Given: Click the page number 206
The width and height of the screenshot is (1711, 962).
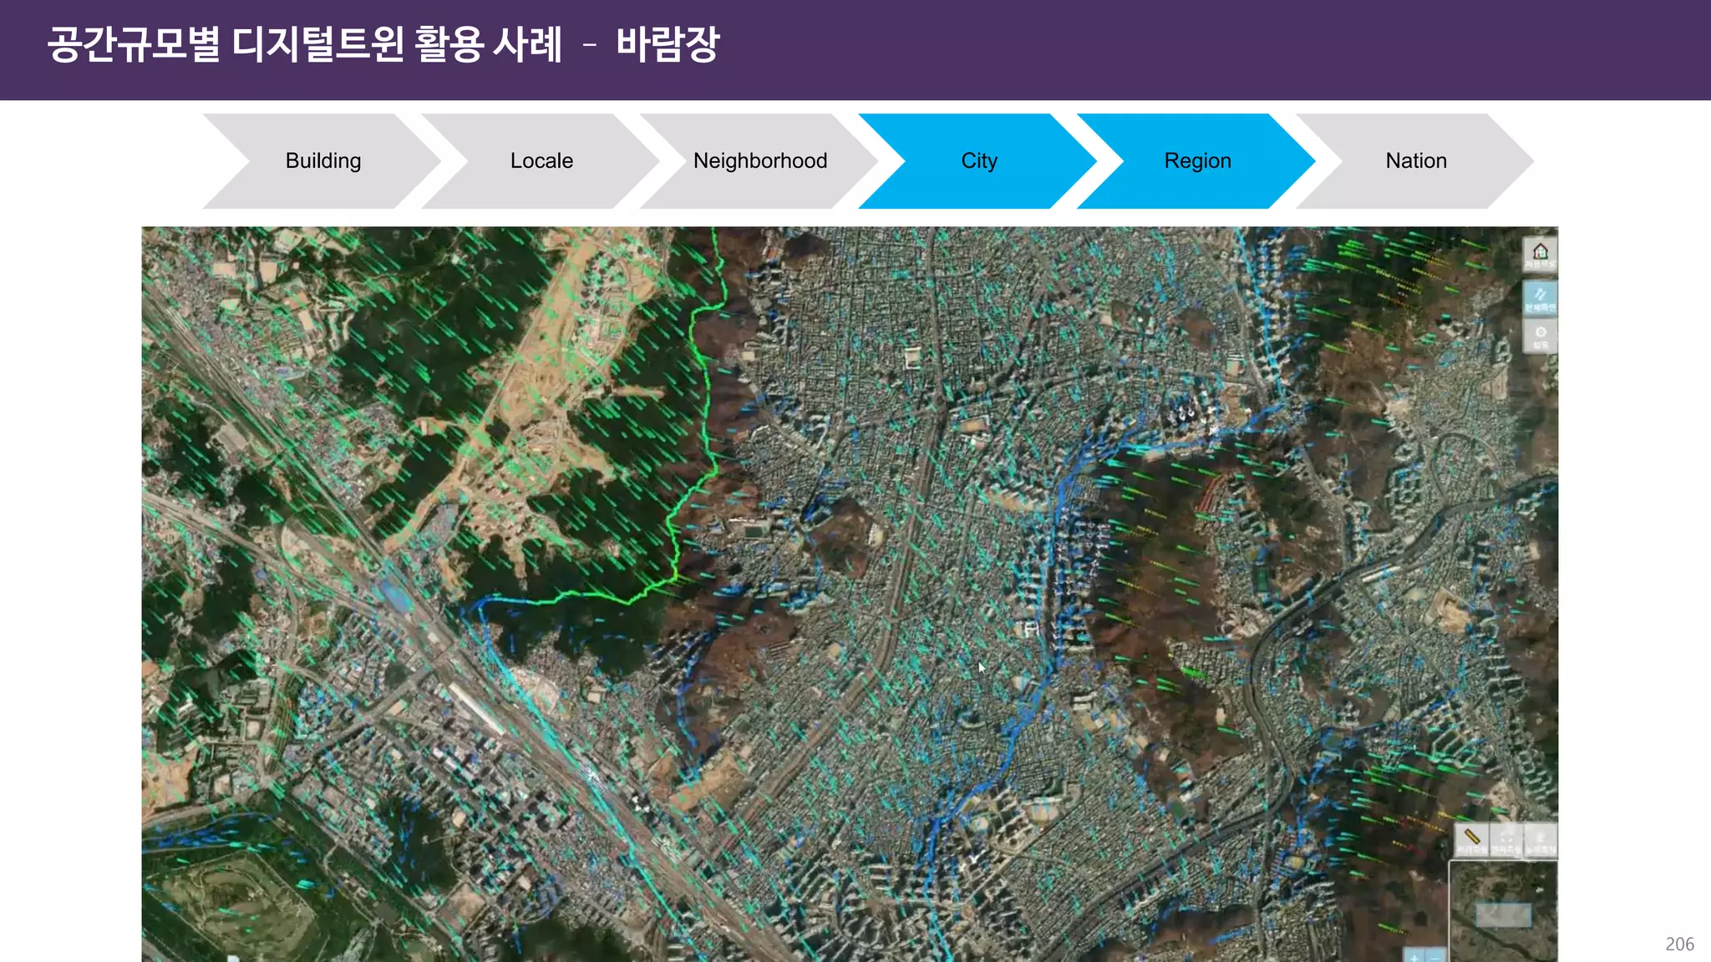Looking at the screenshot, I should [x=1679, y=944].
